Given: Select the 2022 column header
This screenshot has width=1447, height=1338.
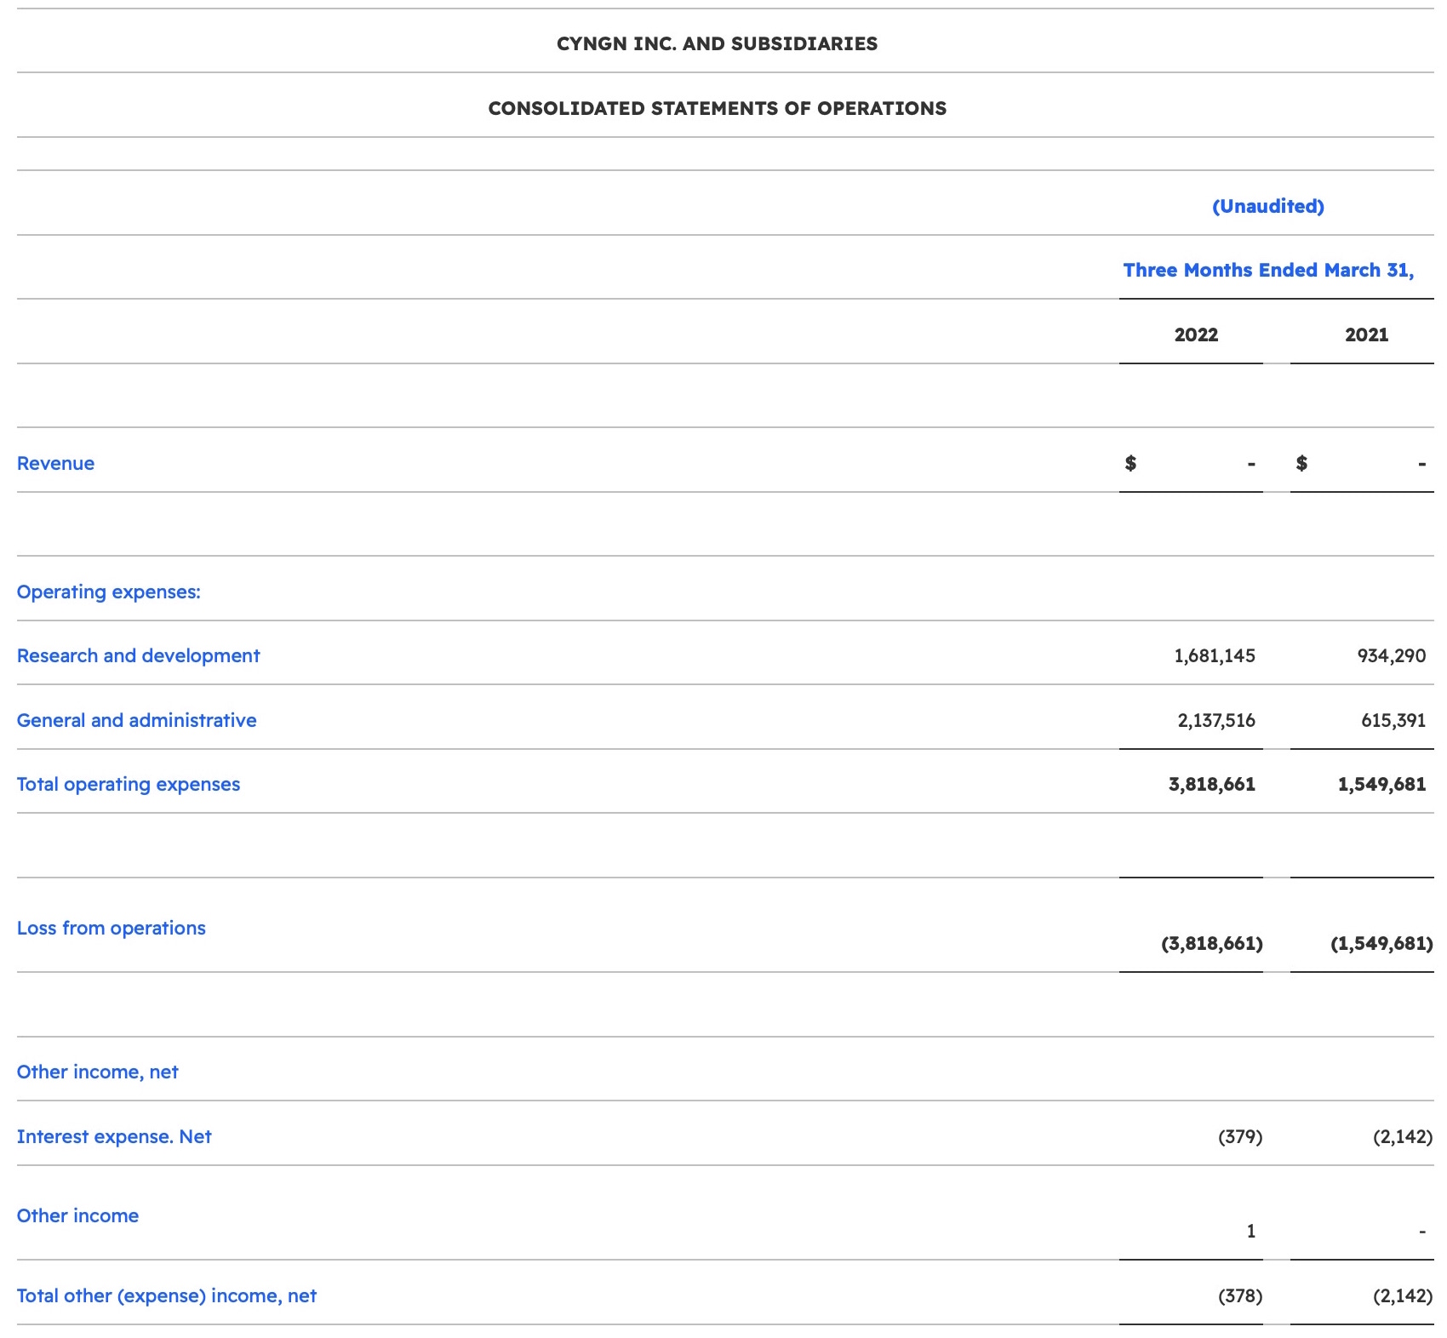Looking at the screenshot, I should click(x=1196, y=334).
